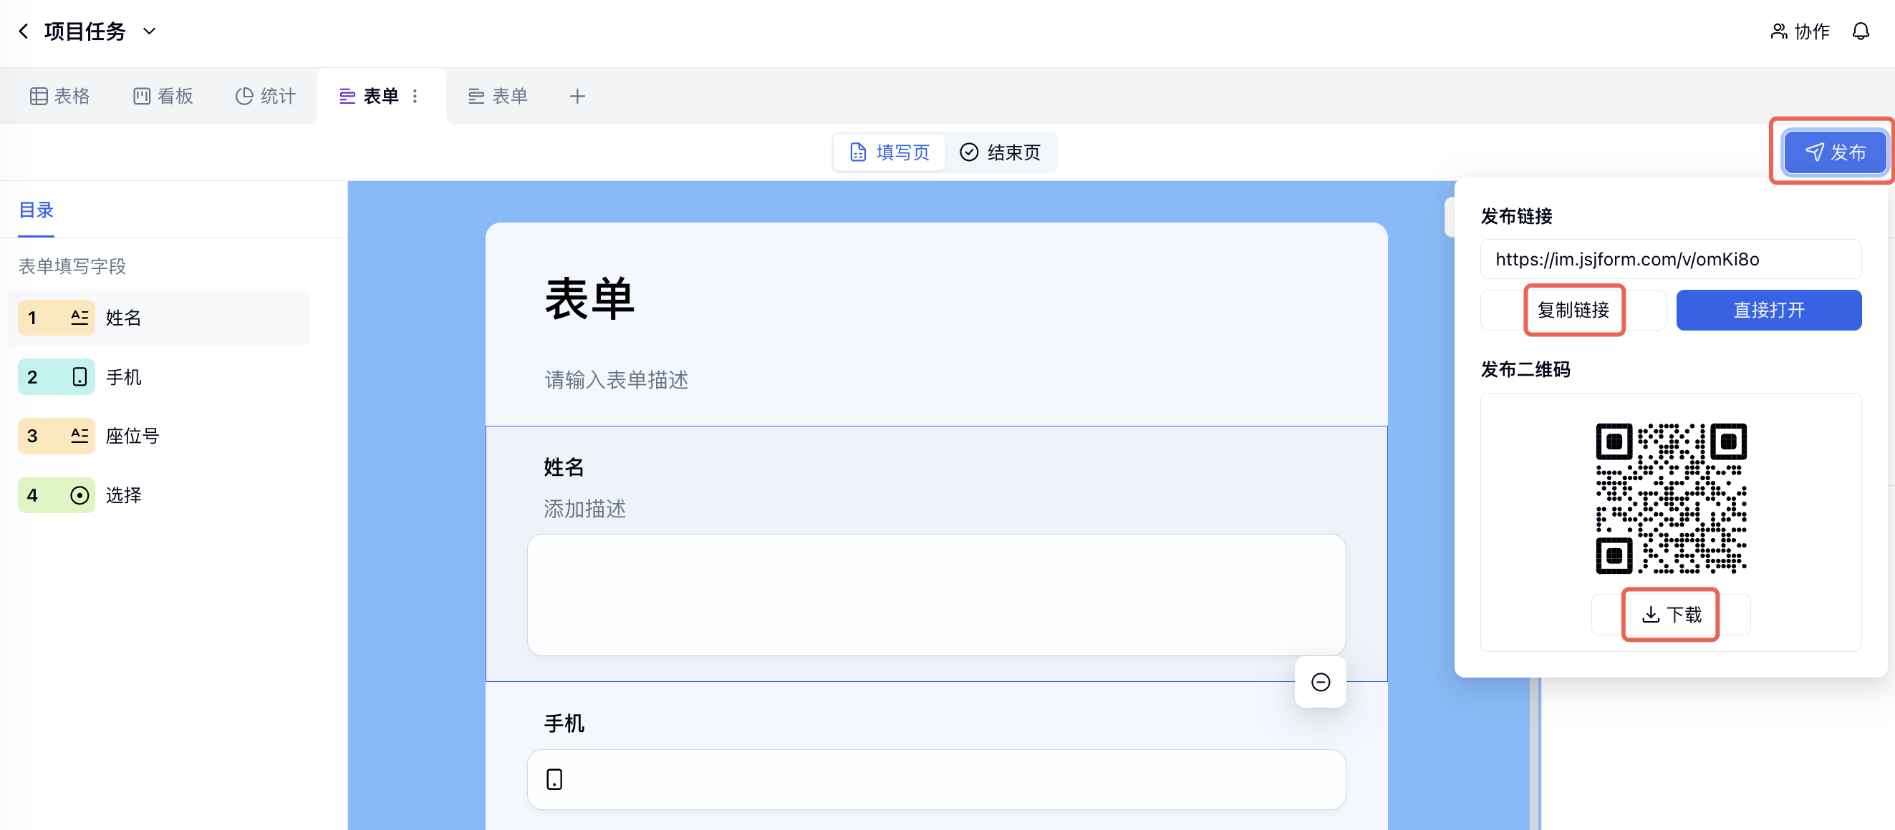The height and width of the screenshot is (830, 1895).
Task: Switch to the 表格 tab
Action: pyautogui.click(x=59, y=97)
